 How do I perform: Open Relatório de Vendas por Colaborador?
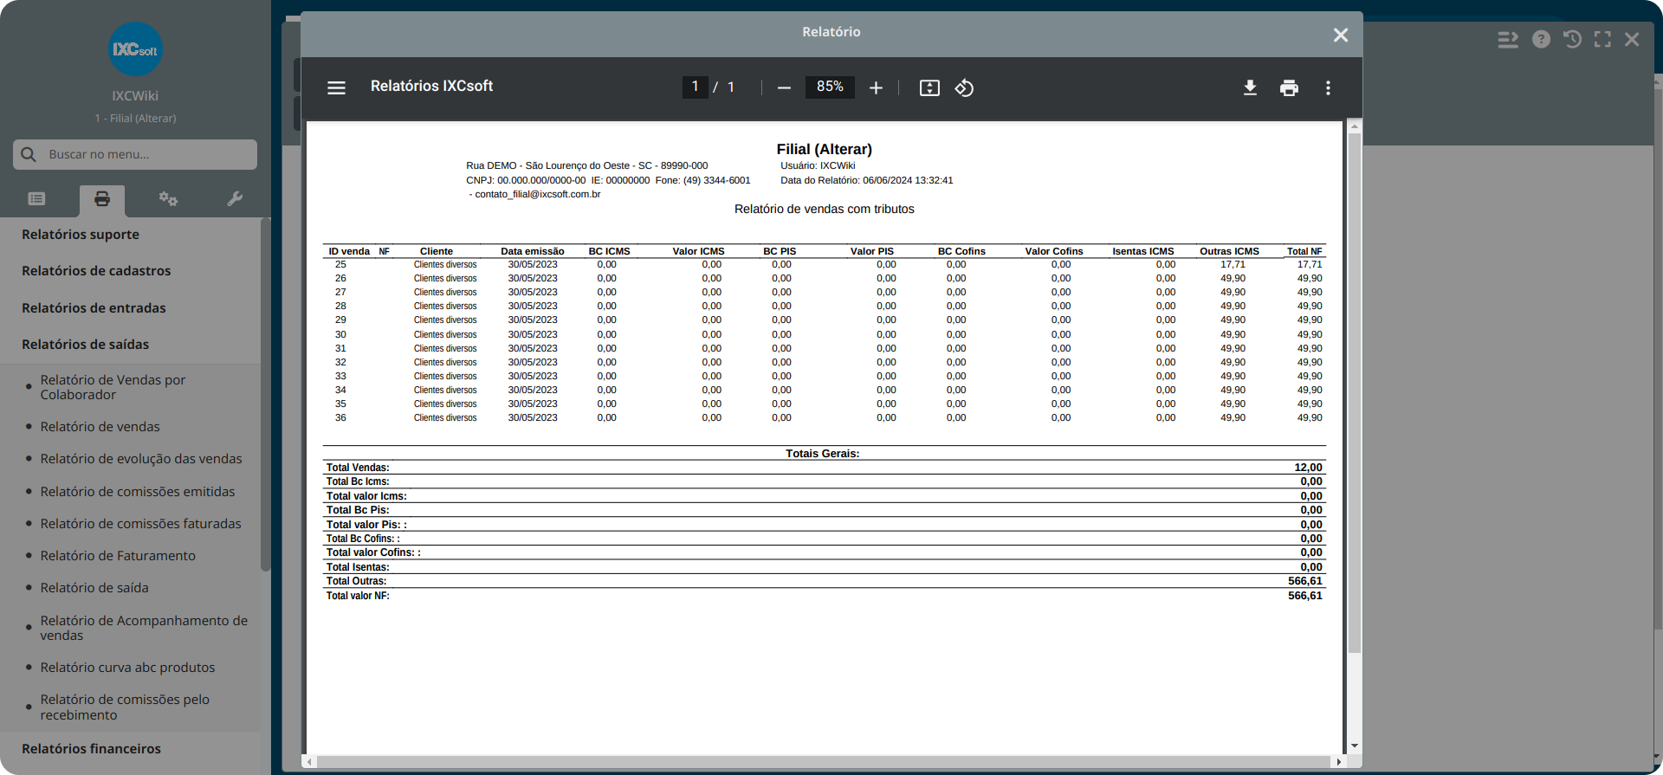(113, 387)
